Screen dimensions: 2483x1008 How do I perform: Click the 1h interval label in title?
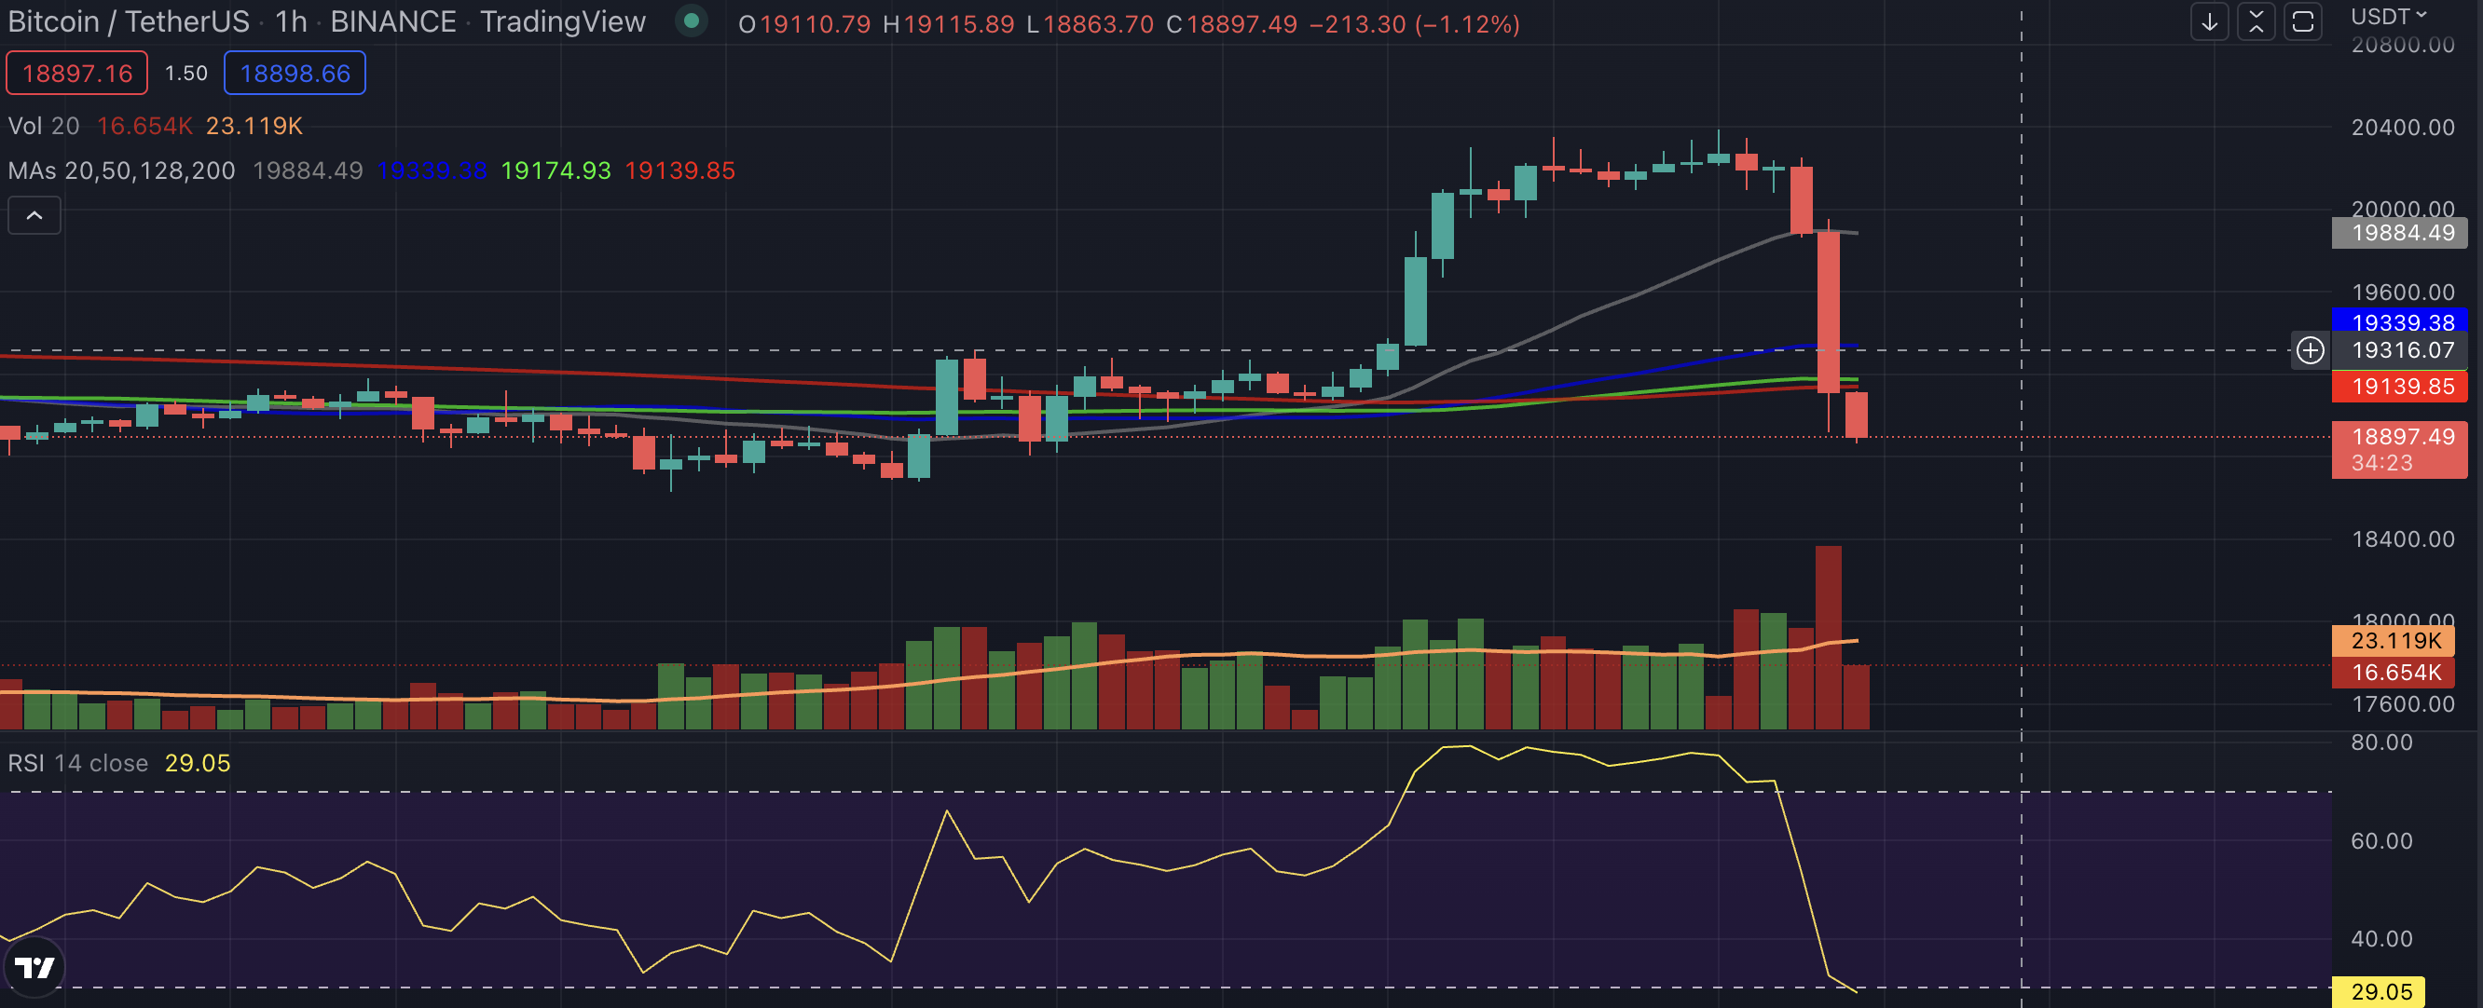coord(290,22)
